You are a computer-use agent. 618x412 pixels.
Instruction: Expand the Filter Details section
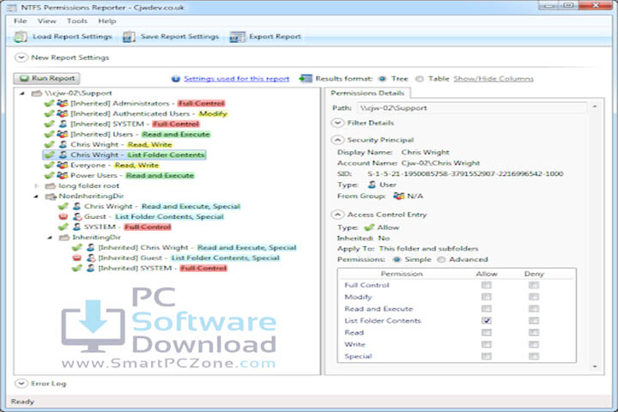tap(337, 123)
